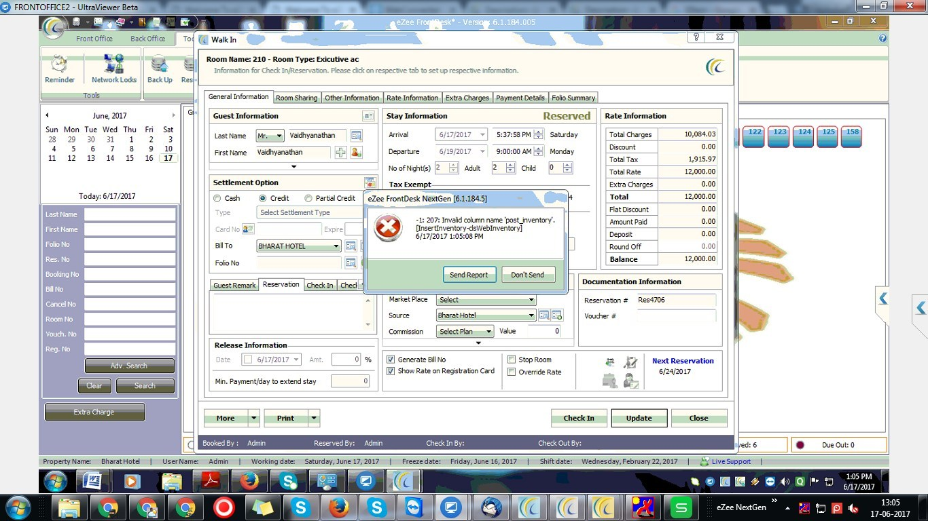
Task: Expand the Print button dropdown arrow
Action: (314, 418)
